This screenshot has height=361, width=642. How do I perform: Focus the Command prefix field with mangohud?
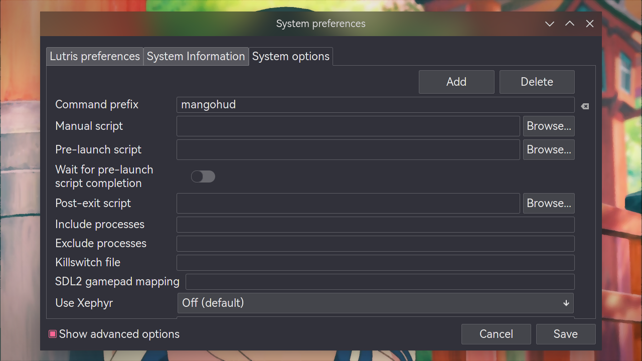(x=375, y=105)
